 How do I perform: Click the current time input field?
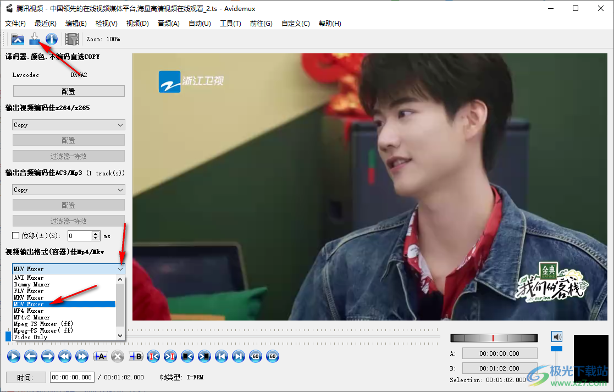pyautogui.click(x=72, y=377)
